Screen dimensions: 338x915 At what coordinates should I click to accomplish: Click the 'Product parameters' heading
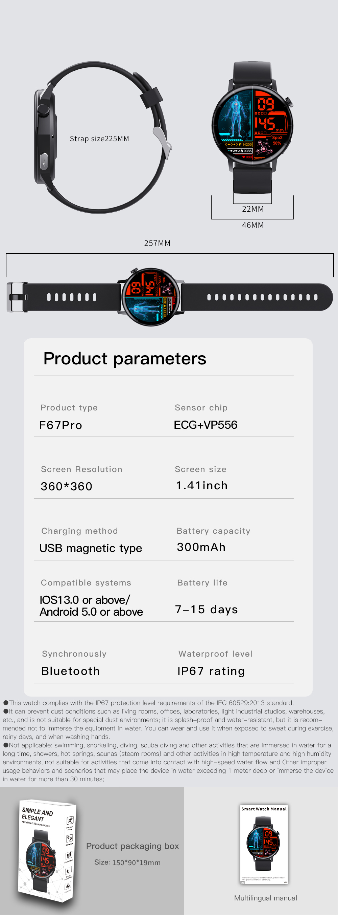coord(124,358)
